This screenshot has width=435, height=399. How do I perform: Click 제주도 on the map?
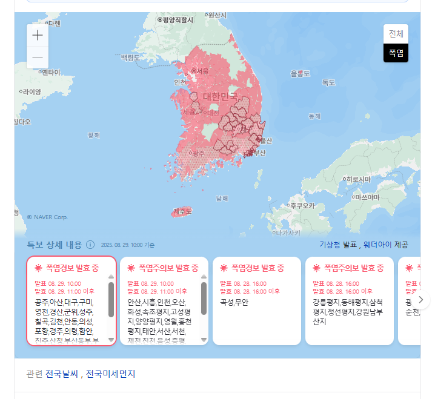point(182,211)
